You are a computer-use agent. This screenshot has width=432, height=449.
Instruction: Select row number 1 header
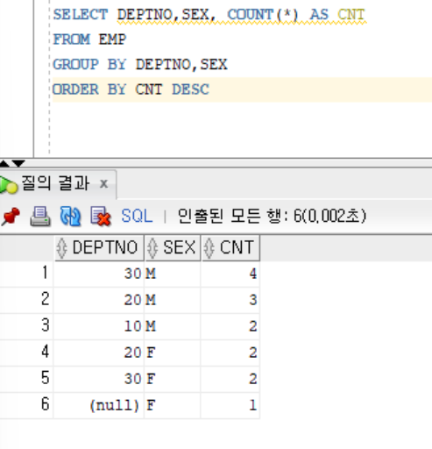click(26, 274)
